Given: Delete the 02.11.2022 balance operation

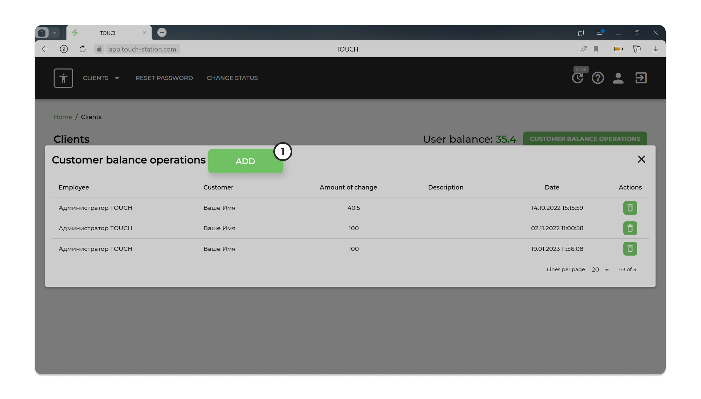Looking at the screenshot, I should (630, 228).
